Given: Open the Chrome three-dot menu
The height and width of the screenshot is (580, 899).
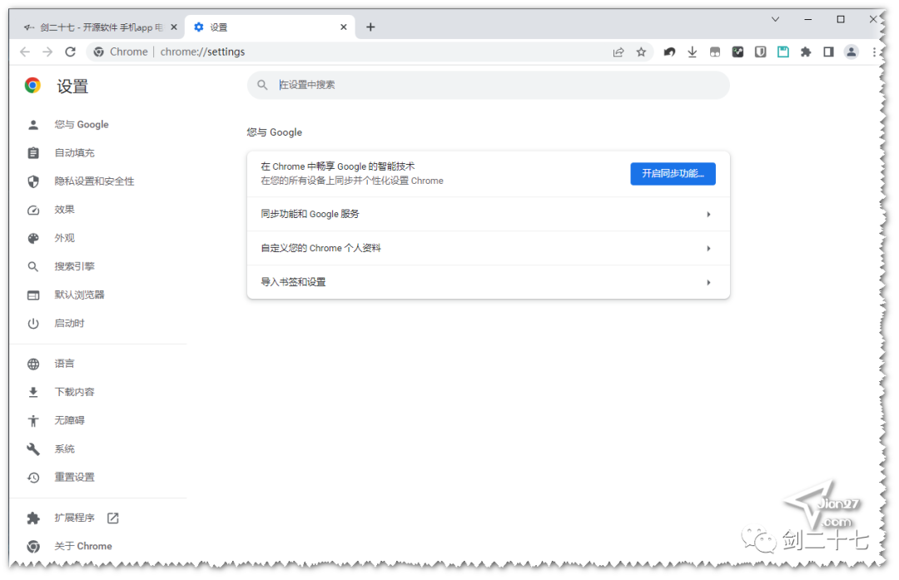Looking at the screenshot, I should [874, 52].
